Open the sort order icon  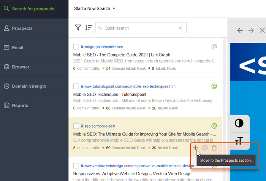tap(89, 28)
